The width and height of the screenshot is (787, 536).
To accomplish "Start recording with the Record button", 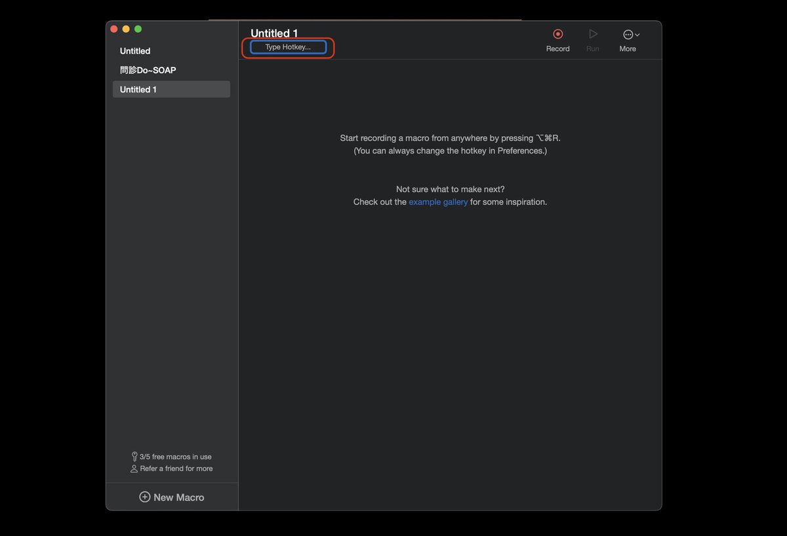I will (x=557, y=40).
